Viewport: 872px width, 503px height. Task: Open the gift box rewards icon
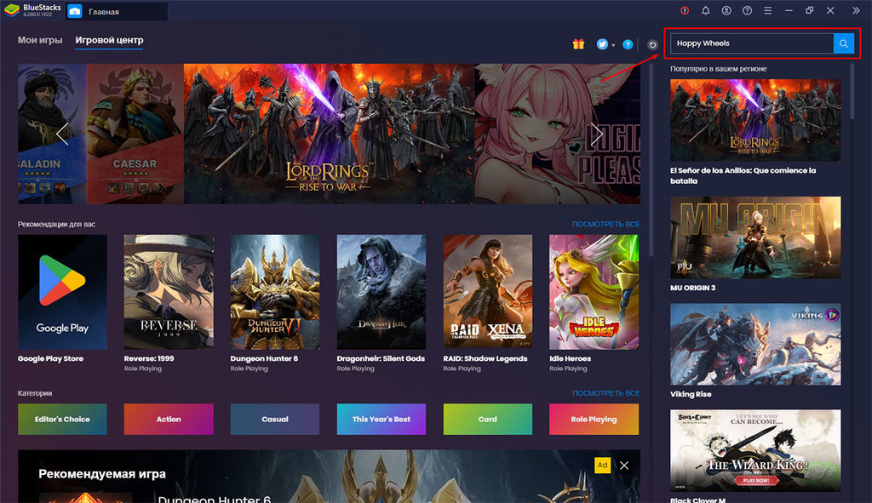(x=578, y=44)
